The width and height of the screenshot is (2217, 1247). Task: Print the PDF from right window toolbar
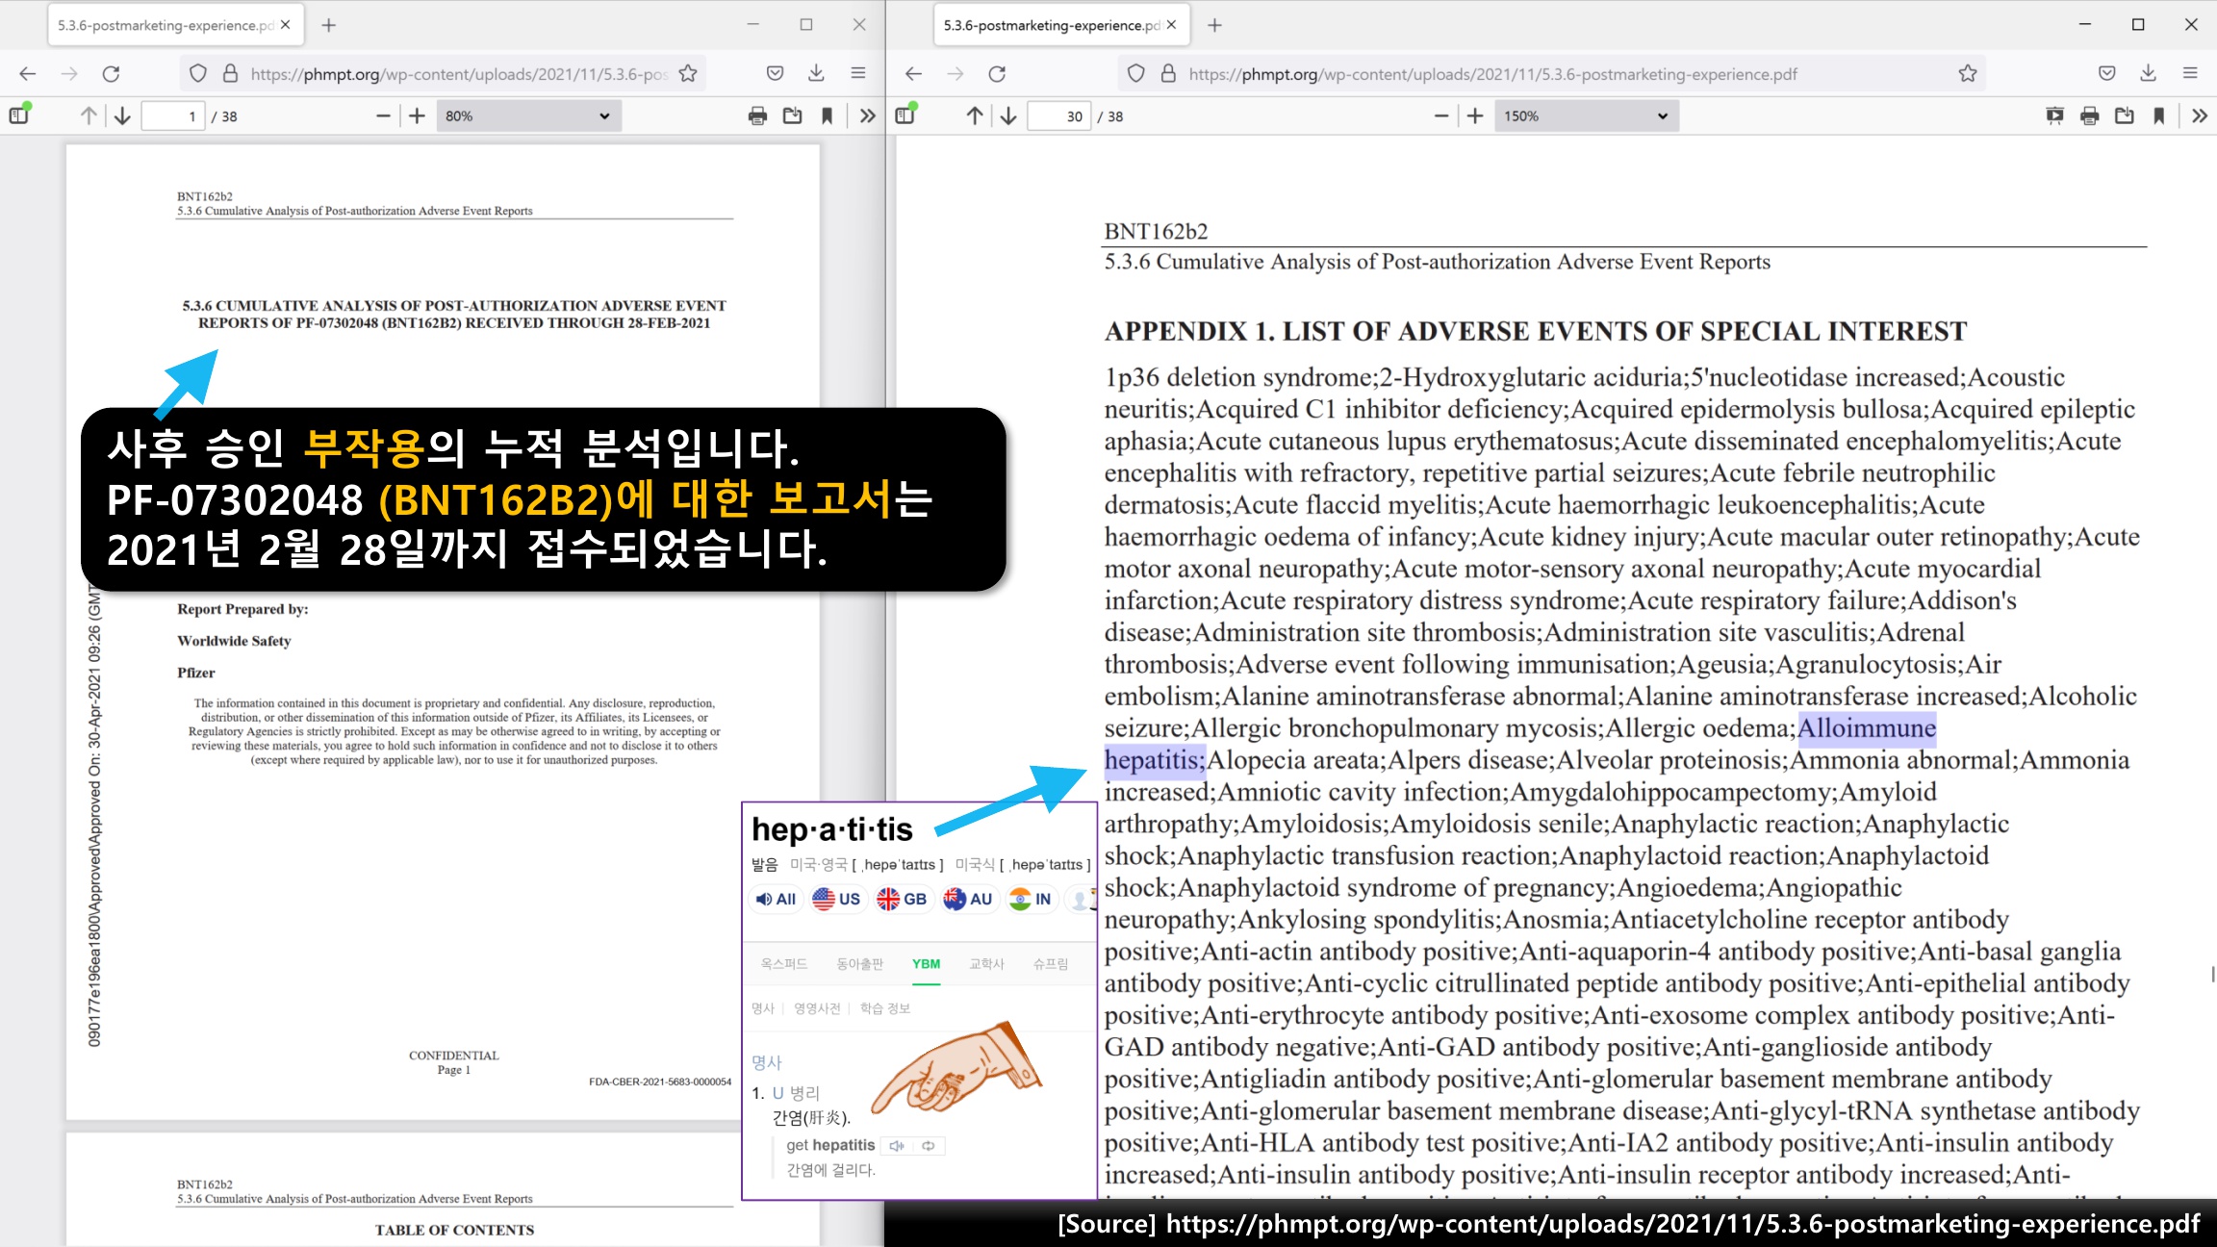pyautogui.click(x=2089, y=115)
